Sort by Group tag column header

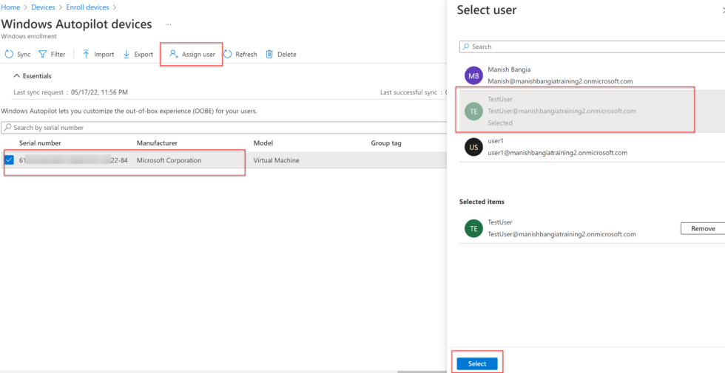386,143
